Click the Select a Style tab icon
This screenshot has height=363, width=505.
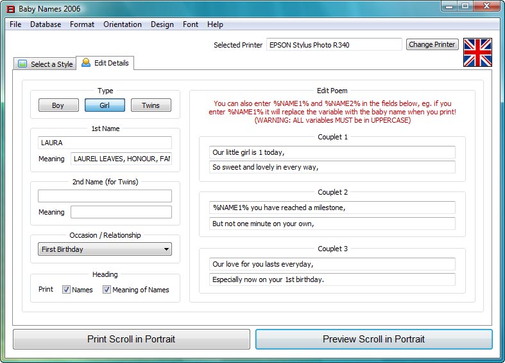click(22, 64)
